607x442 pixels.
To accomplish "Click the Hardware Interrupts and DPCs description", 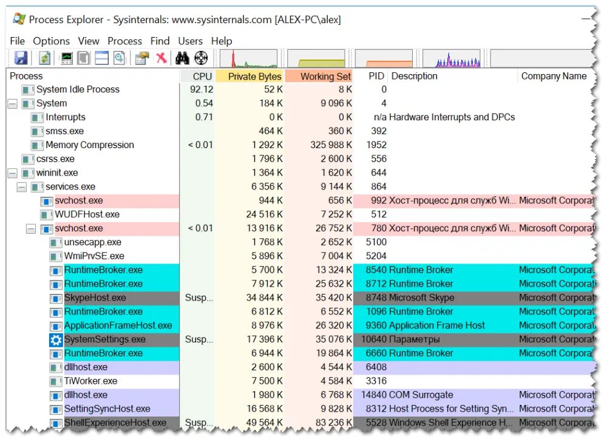I will (x=452, y=118).
